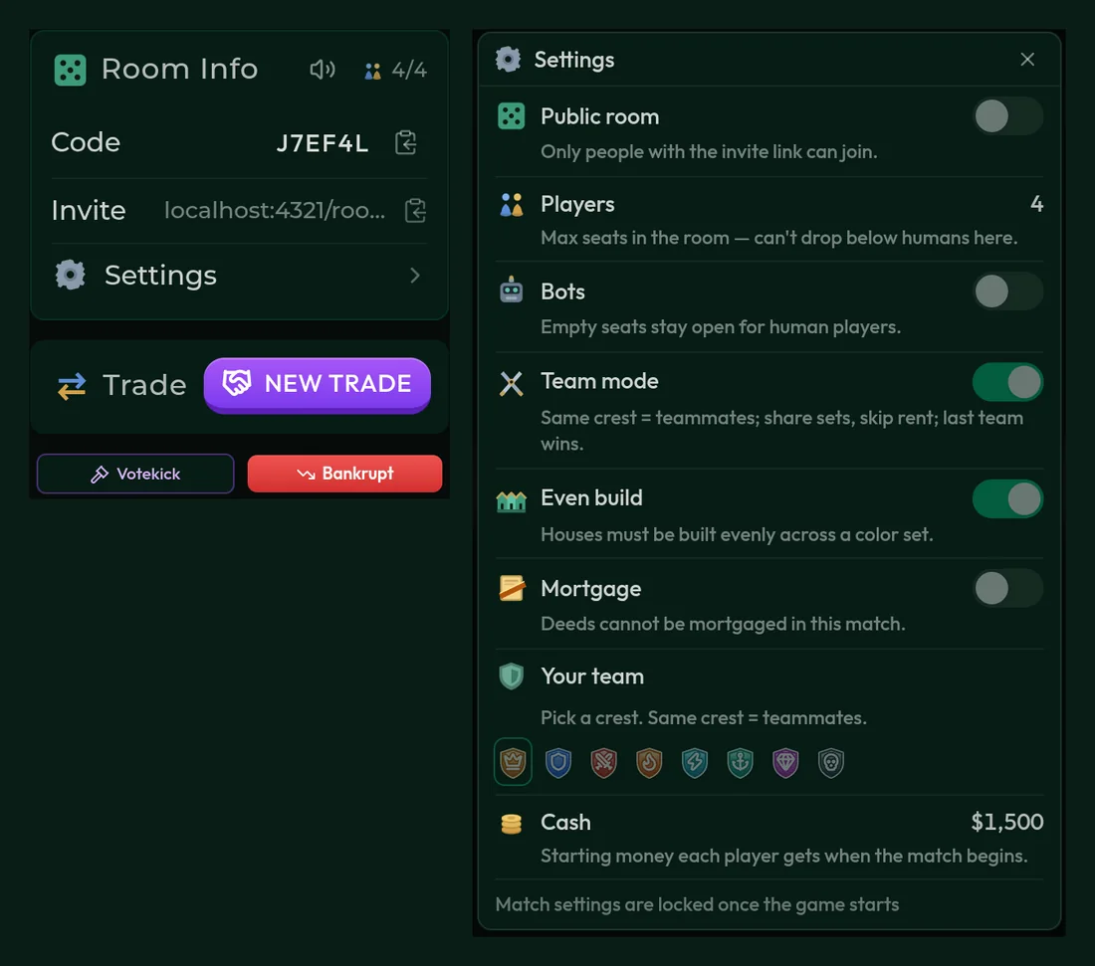This screenshot has width=1095, height=966.
Task: Choose the green anchor team crest
Action: (740, 762)
